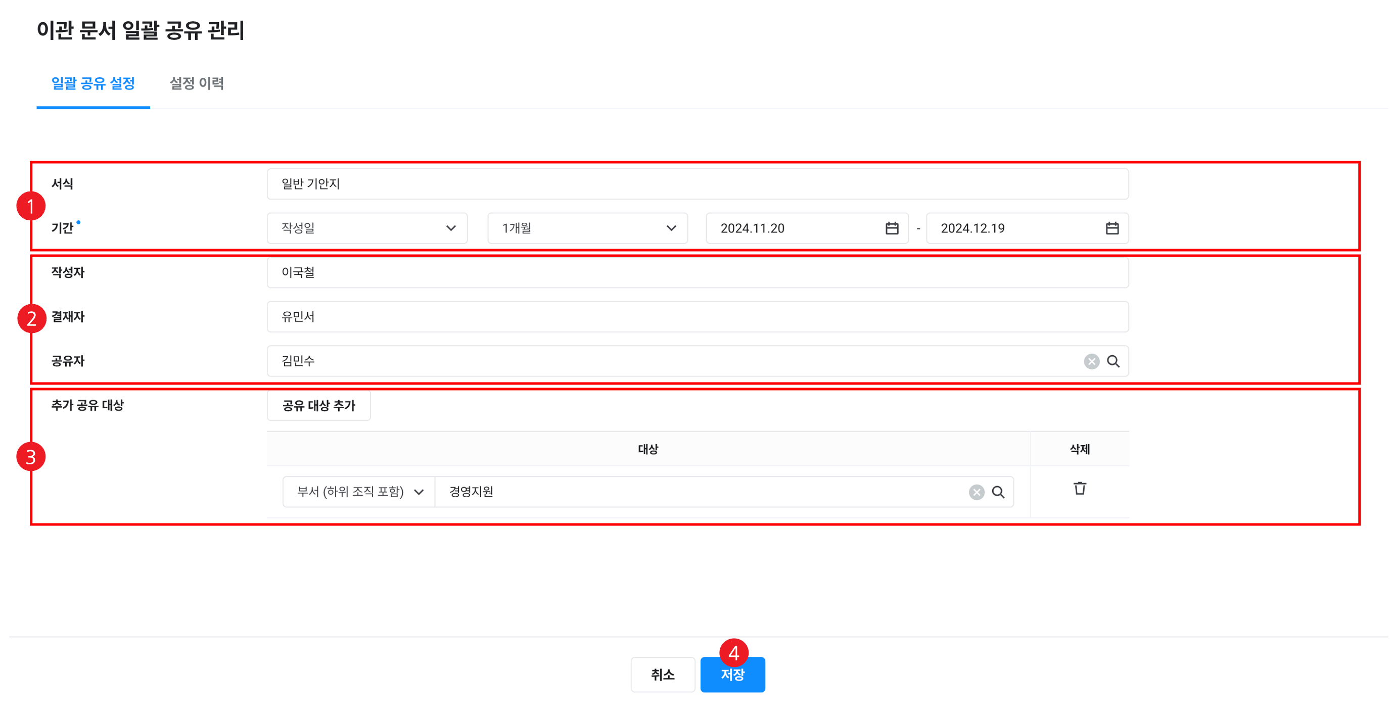This screenshot has width=1390, height=720.
Task: Clear 경영지원 target with X icon
Action: (x=976, y=492)
